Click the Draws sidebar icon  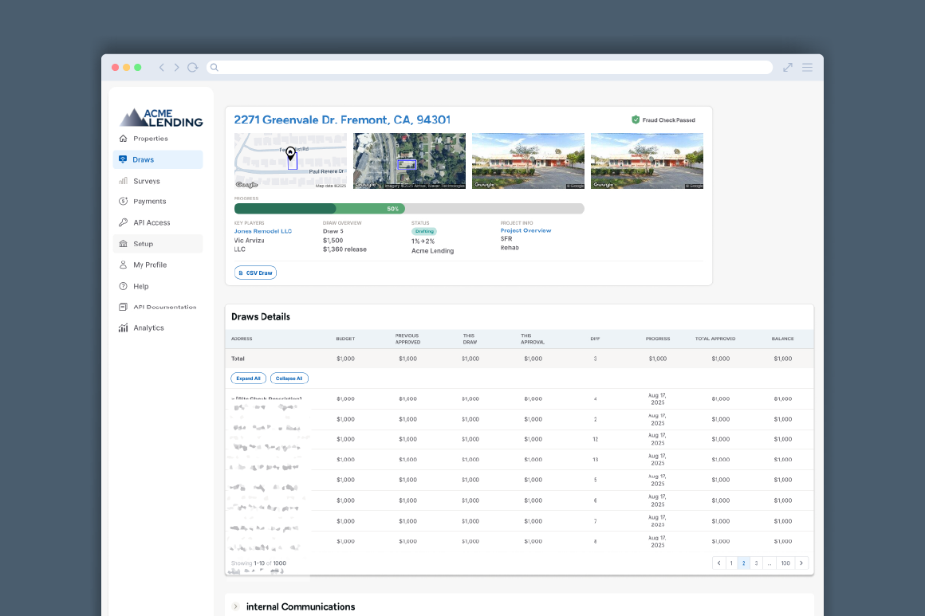123,159
